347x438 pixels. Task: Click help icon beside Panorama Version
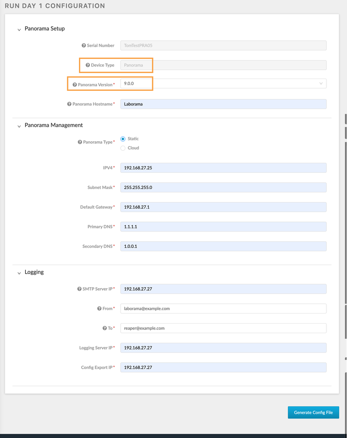[x=75, y=85]
